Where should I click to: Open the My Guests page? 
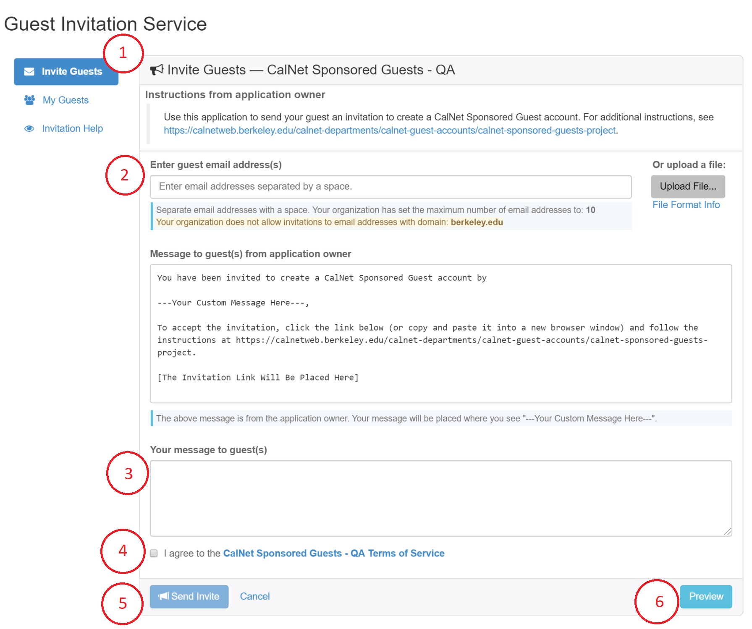tap(66, 100)
